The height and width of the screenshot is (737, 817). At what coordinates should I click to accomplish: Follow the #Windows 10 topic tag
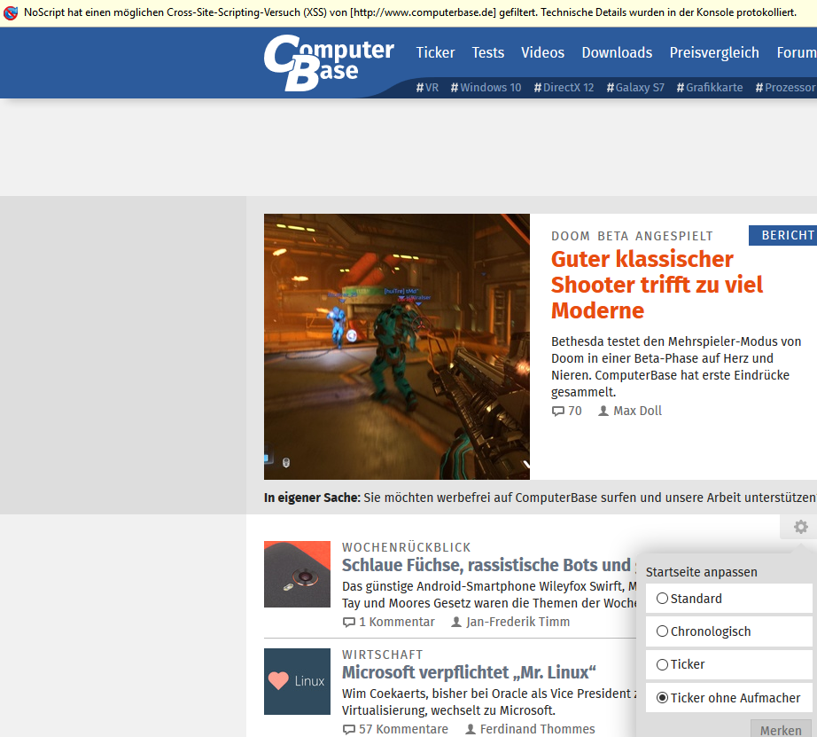click(486, 88)
